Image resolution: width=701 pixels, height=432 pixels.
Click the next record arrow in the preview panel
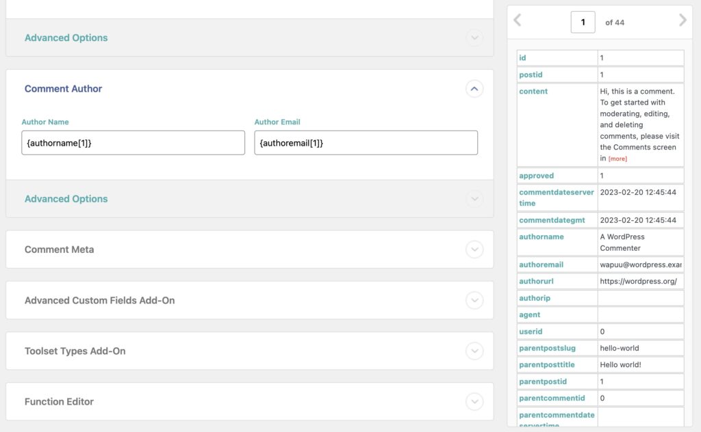[x=683, y=21]
